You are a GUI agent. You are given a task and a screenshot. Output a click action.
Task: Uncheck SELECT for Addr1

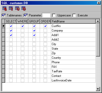[11, 35]
